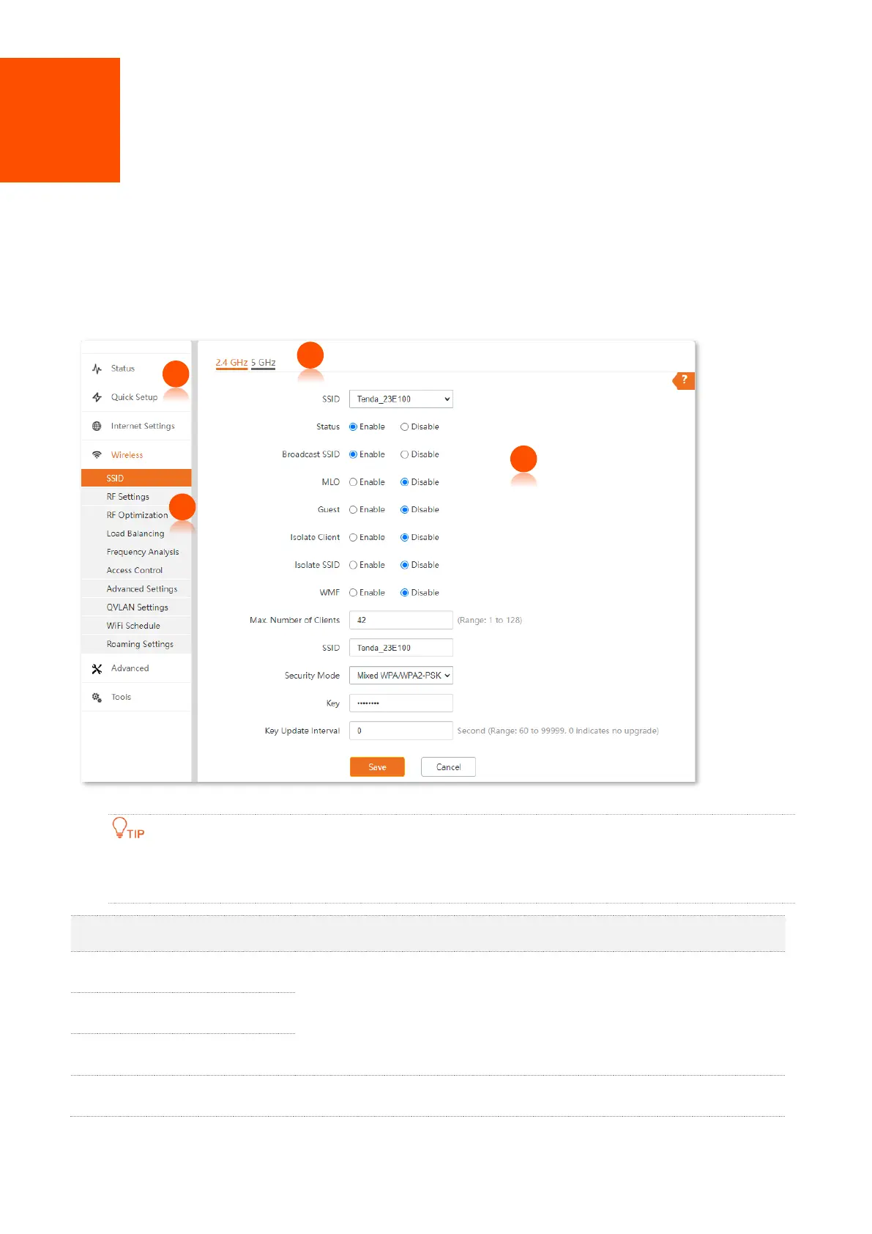Open RF Settings in the sidebar
The height and width of the screenshot is (1234, 872).
point(128,497)
